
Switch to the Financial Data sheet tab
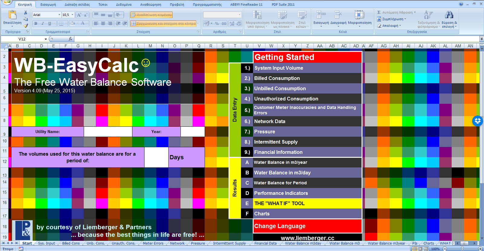click(x=265, y=243)
